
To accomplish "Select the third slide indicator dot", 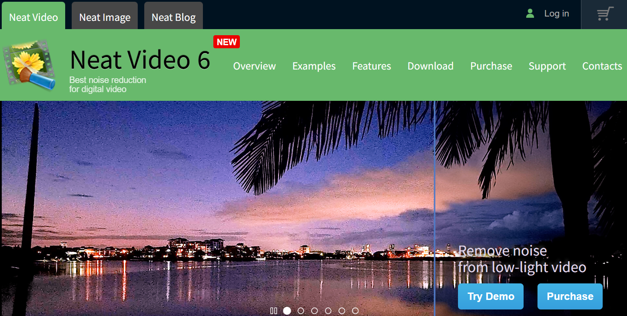I will (314, 311).
